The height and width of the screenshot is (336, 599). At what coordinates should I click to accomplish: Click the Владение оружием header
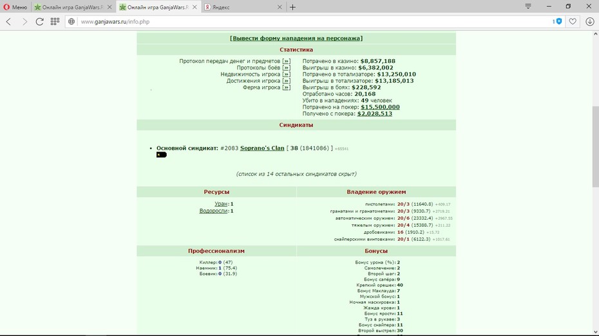[376, 192]
